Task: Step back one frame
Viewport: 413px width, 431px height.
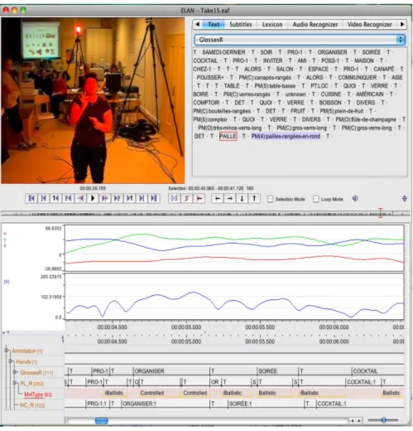Action: (68, 198)
